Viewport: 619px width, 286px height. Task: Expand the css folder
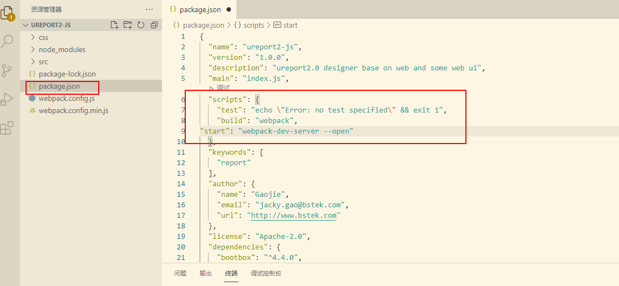[x=33, y=38]
